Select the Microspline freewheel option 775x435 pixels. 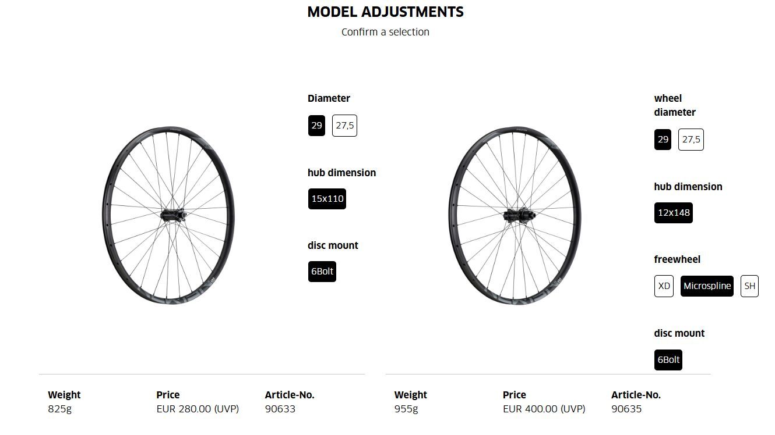707,286
